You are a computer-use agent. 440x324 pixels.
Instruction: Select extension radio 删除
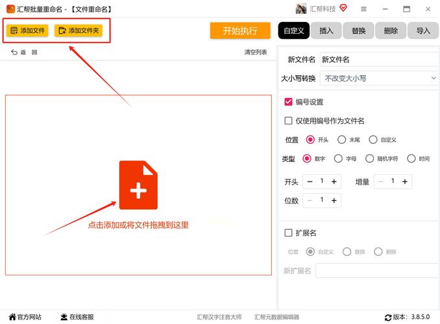[378, 251]
